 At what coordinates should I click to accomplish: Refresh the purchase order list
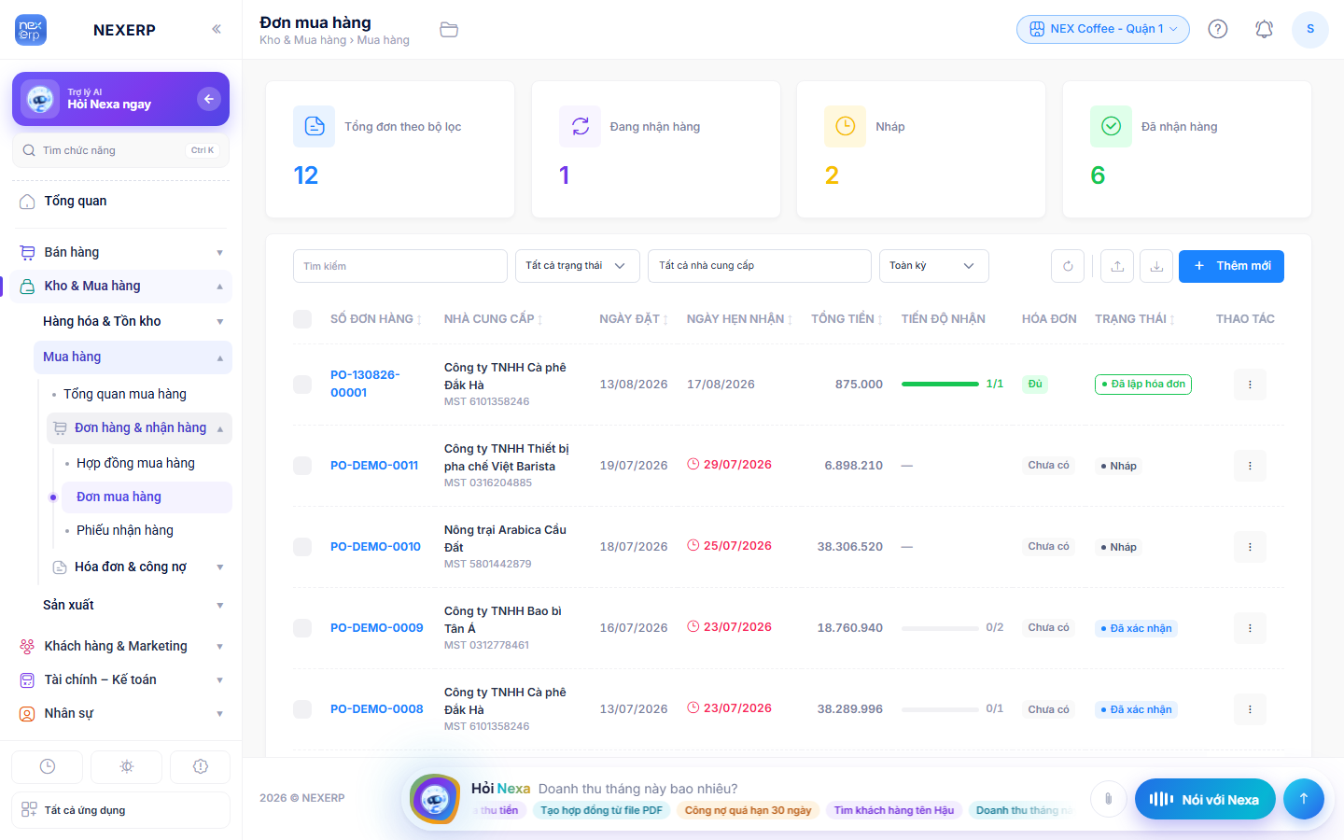(1068, 266)
